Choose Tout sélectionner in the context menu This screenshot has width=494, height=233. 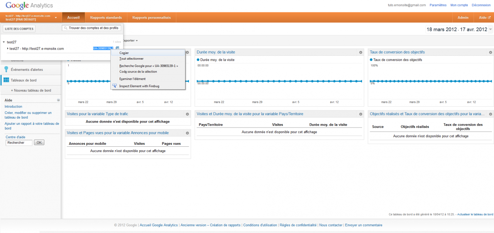[148, 59]
